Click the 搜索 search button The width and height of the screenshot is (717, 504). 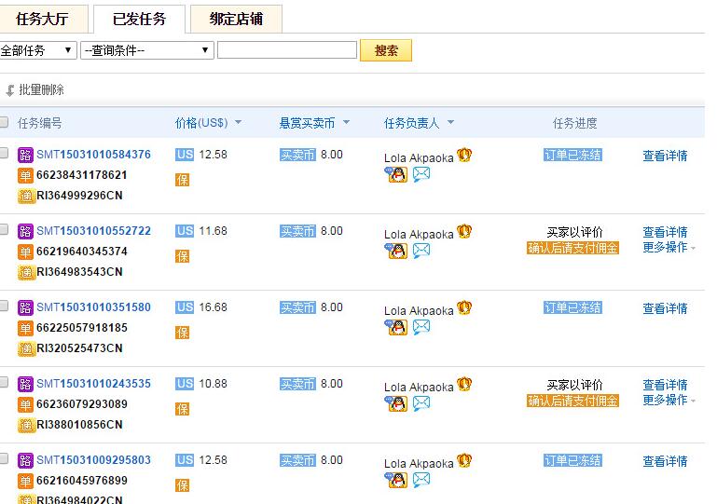[x=386, y=50]
